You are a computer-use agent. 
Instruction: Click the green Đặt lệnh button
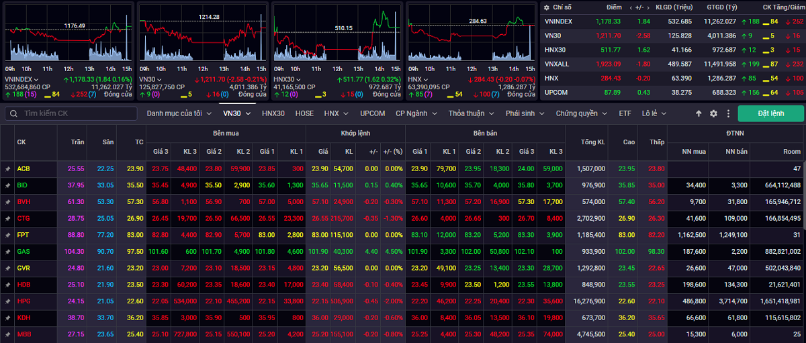click(770, 113)
